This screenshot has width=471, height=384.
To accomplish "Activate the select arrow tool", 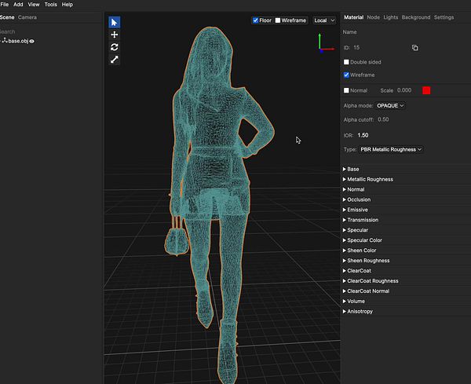I will tap(114, 22).
